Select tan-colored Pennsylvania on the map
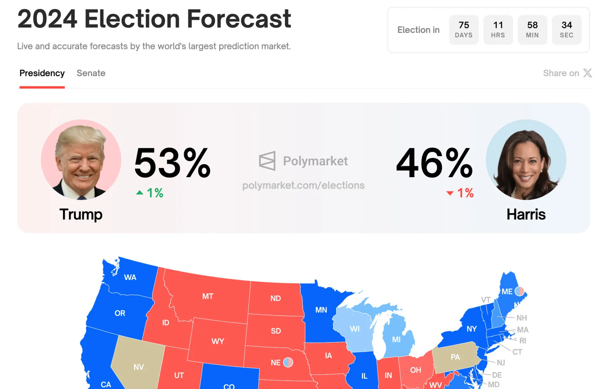The height and width of the screenshot is (389, 611). point(455,357)
